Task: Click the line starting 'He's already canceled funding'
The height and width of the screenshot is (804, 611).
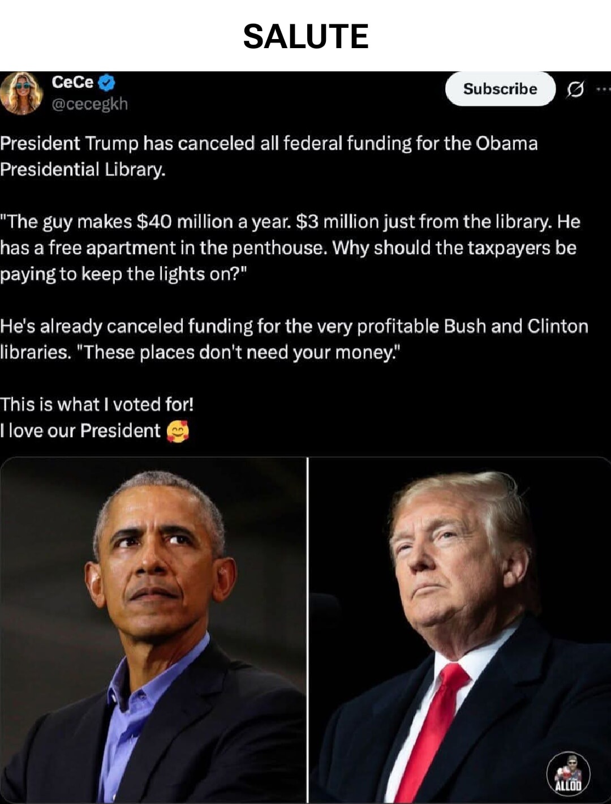Action: (x=294, y=326)
